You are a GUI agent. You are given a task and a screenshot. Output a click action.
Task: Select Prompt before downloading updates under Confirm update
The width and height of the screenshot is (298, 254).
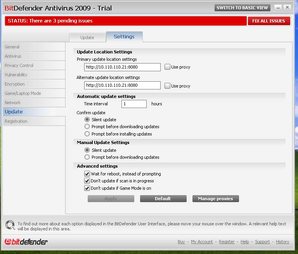click(x=87, y=127)
